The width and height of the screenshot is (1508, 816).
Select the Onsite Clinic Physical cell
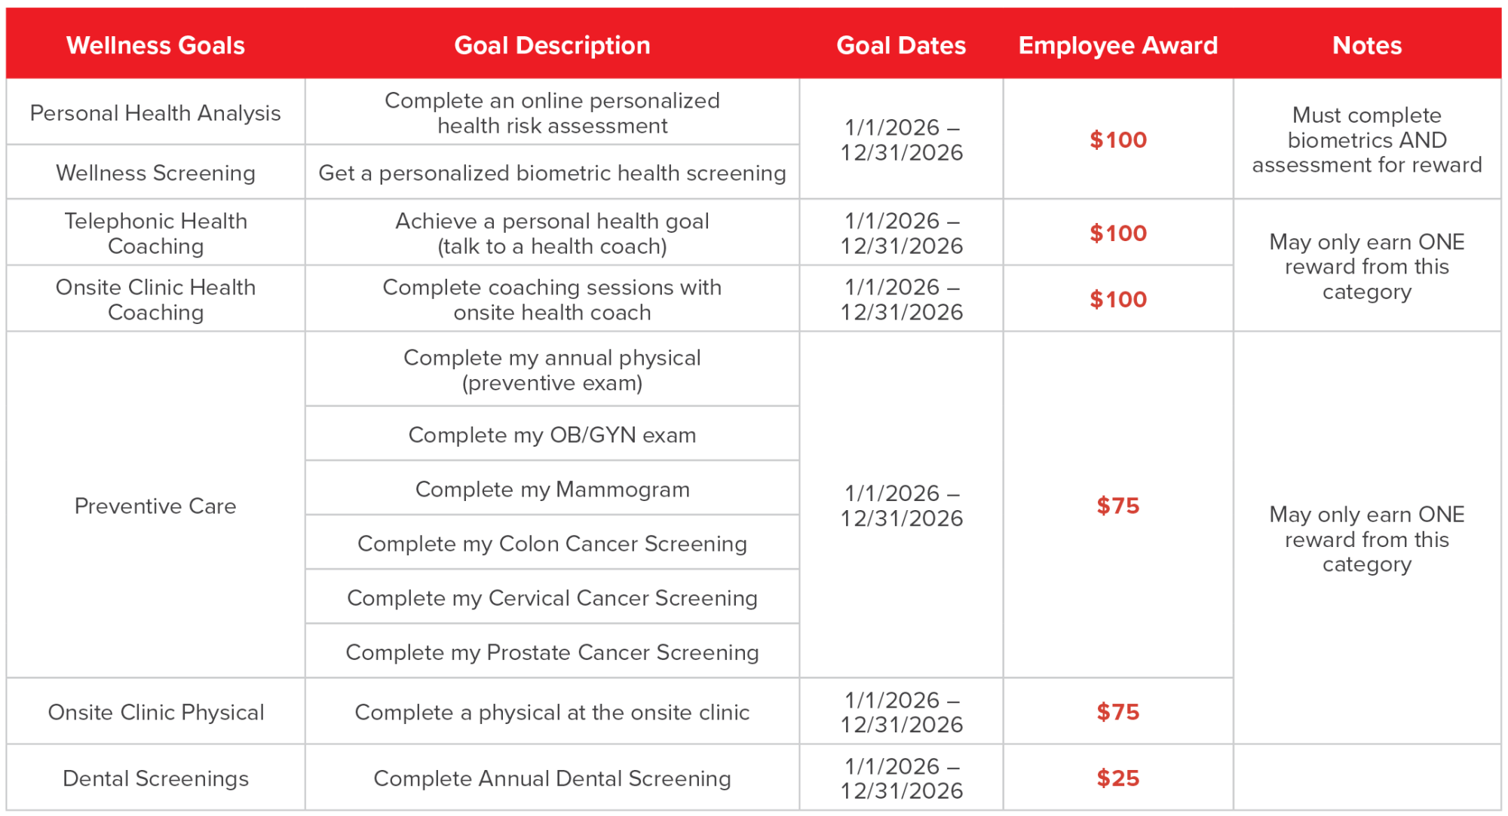tap(155, 712)
